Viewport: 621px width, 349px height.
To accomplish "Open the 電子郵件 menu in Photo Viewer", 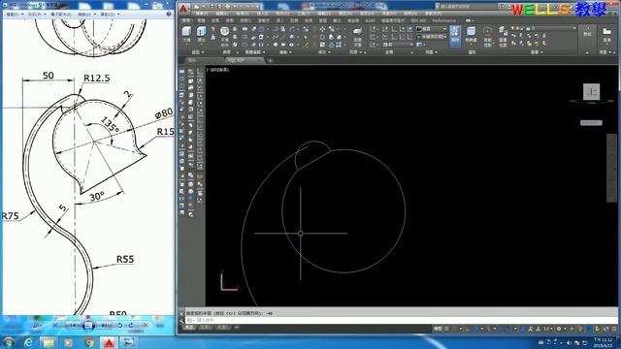I will click(61, 15).
